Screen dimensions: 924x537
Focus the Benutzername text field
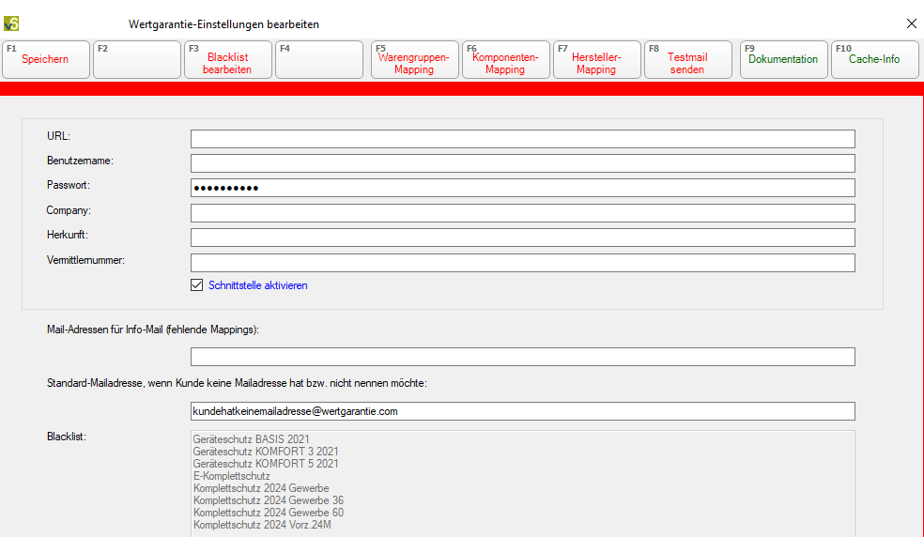point(522,163)
